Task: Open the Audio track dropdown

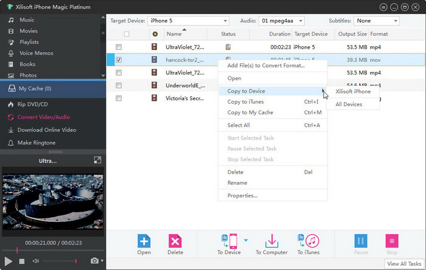Action: [x=290, y=21]
